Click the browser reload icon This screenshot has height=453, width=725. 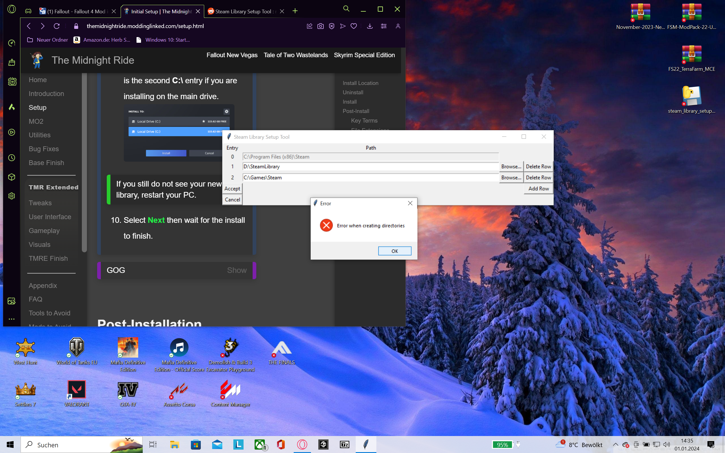pyautogui.click(x=56, y=26)
